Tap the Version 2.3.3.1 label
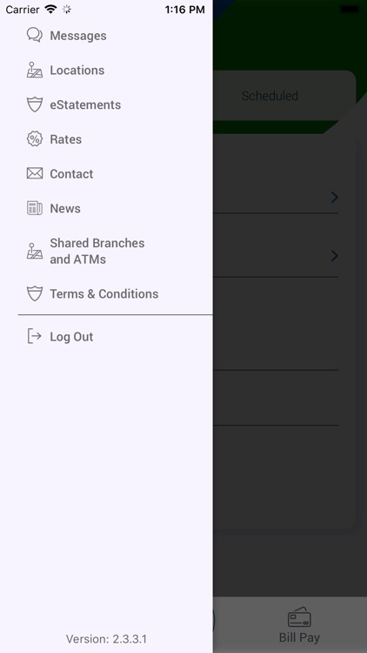This screenshot has height=653, width=367. [106, 639]
